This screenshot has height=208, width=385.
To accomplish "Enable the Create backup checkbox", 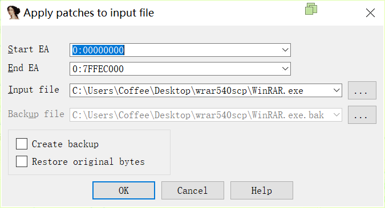I will click(x=22, y=144).
